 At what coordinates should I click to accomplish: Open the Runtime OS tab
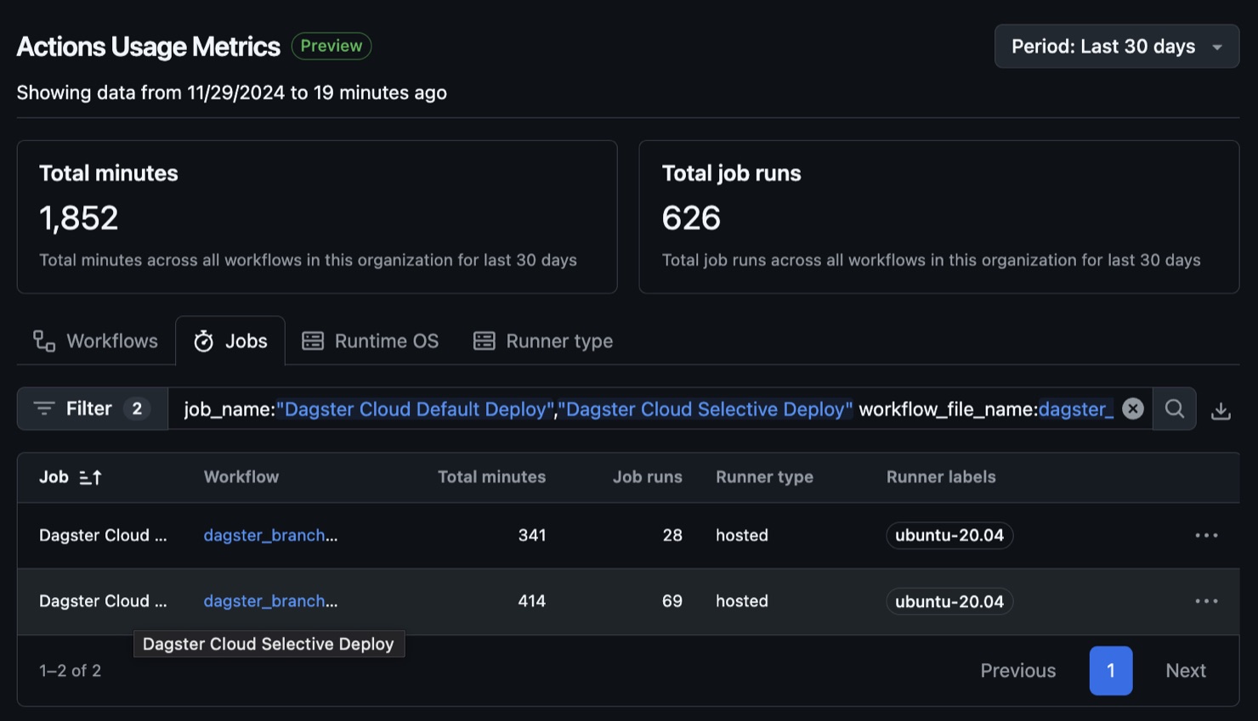371,341
